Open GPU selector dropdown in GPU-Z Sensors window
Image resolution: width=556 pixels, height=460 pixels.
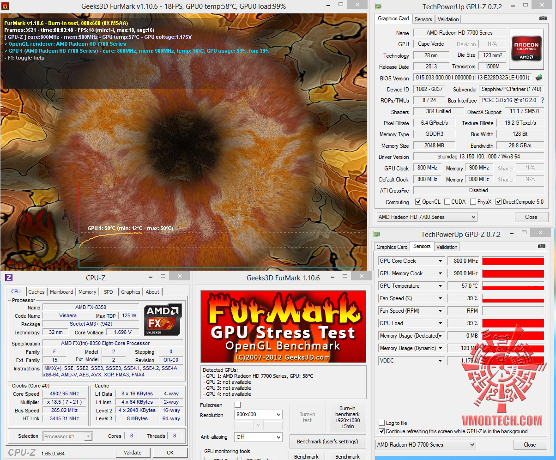pos(425,445)
